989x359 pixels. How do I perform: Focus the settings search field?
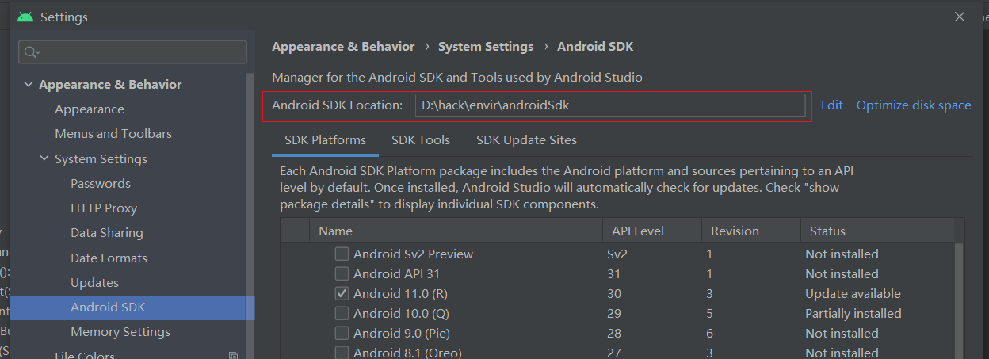[x=132, y=52]
